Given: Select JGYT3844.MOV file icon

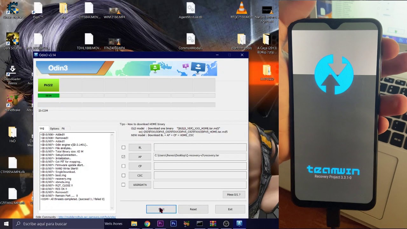Looking at the screenshot, I should pos(89,10).
